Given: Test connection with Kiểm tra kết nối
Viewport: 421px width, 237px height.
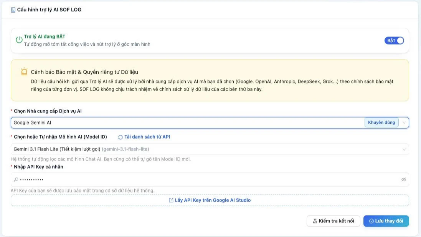Looking at the screenshot, I should [x=333, y=221].
